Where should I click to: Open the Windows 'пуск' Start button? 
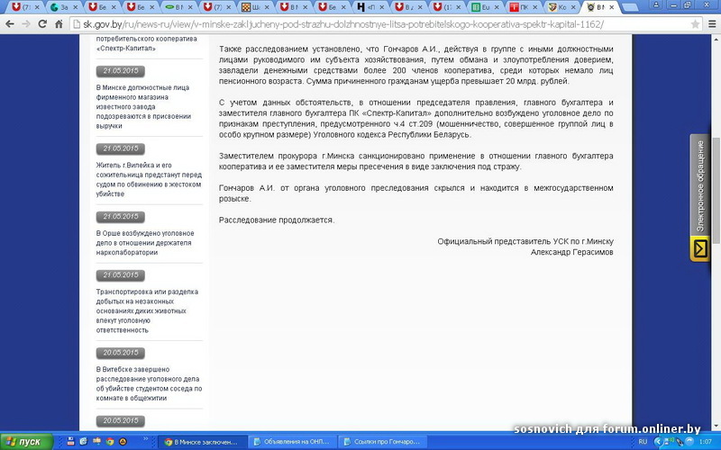pyautogui.click(x=26, y=442)
